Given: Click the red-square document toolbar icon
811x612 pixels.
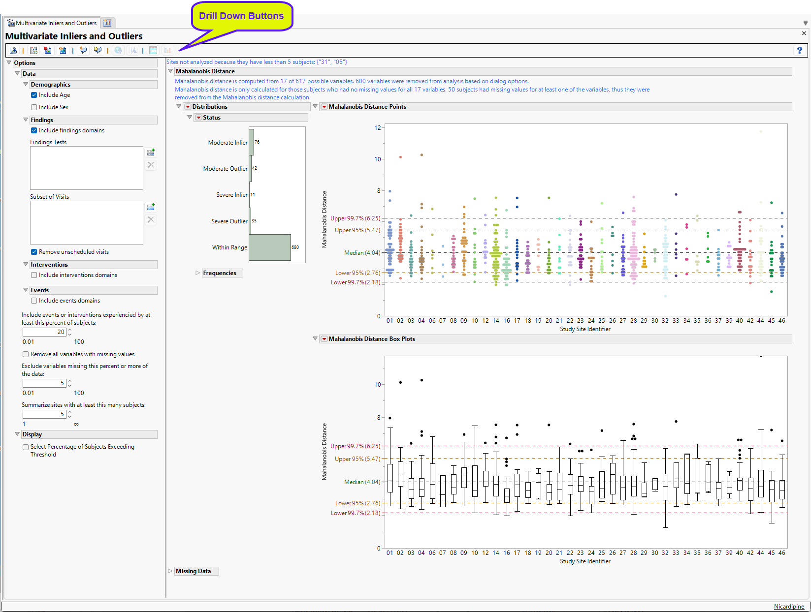Looking at the screenshot, I should pyautogui.click(x=48, y=50).
